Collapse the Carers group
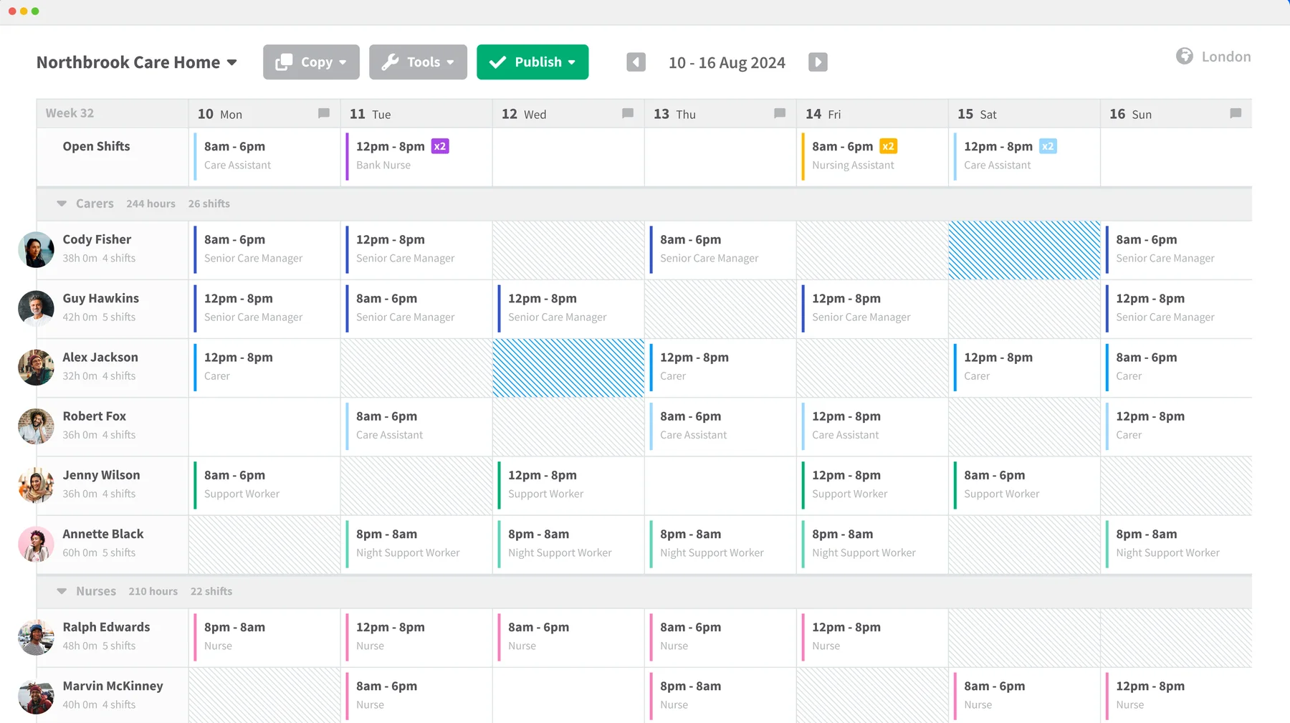The width and height of the screenshot is (1290, 723). (62, 204)
